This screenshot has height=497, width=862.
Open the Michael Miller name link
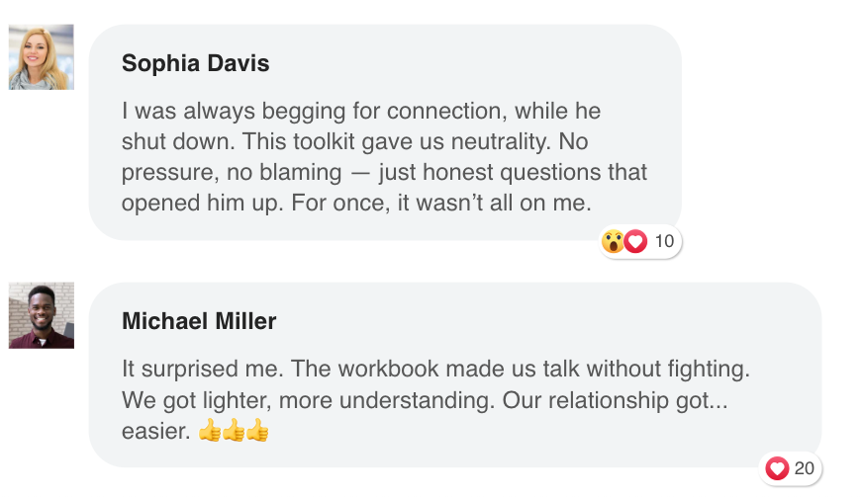click(x=199, y=321)
